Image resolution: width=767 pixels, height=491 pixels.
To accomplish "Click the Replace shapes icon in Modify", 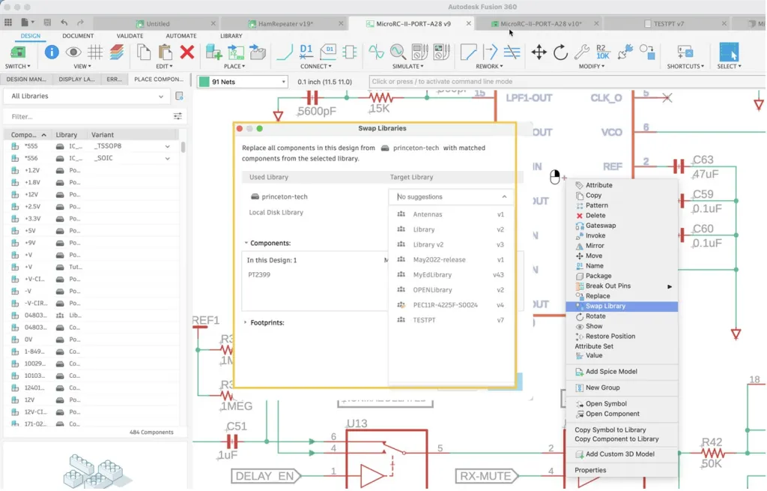I will (x=647, y=52).
